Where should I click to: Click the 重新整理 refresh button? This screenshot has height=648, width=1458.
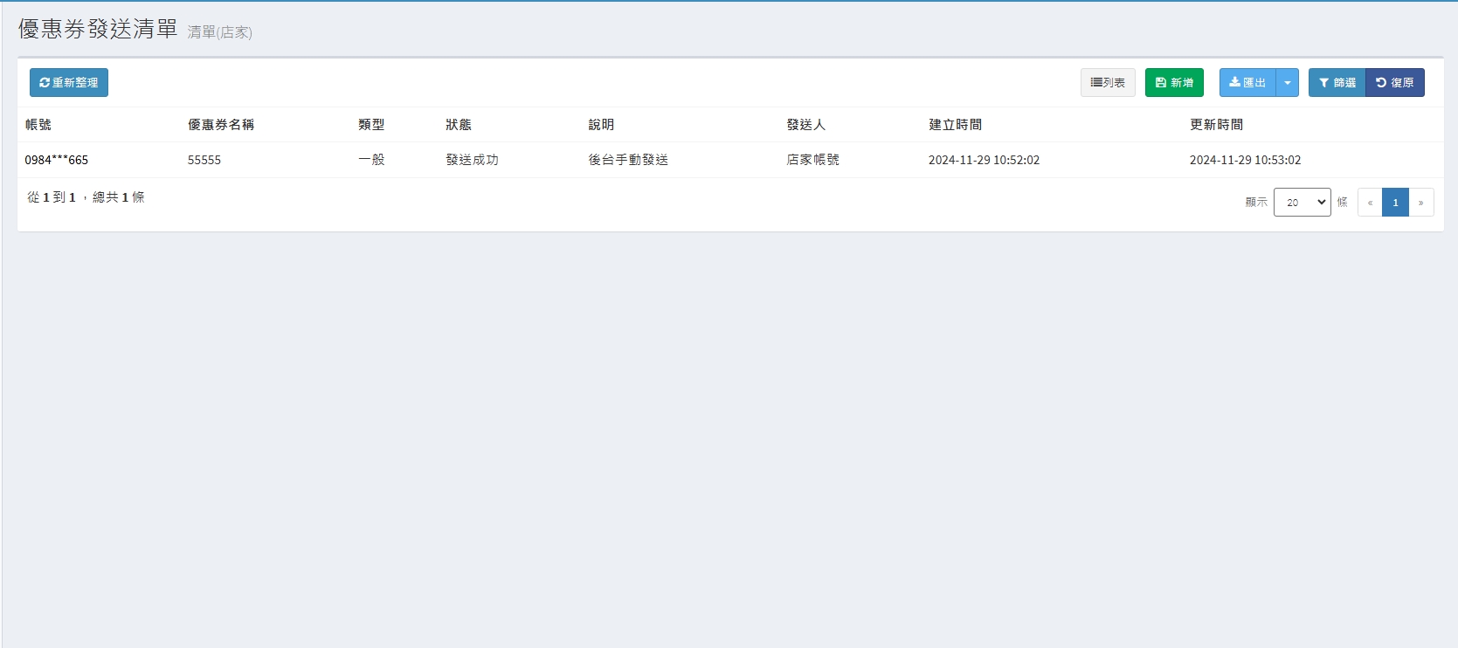69,83
